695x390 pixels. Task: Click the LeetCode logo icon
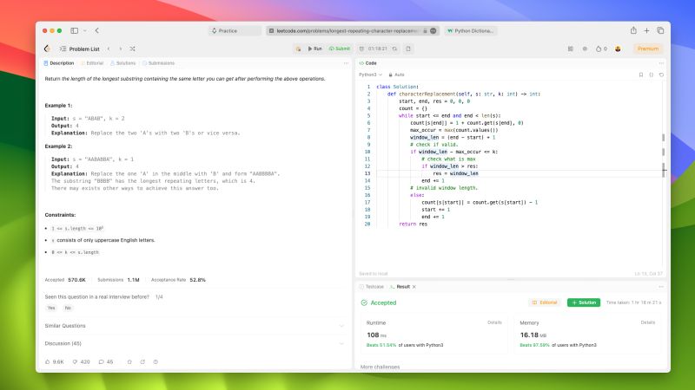(47, 49)
